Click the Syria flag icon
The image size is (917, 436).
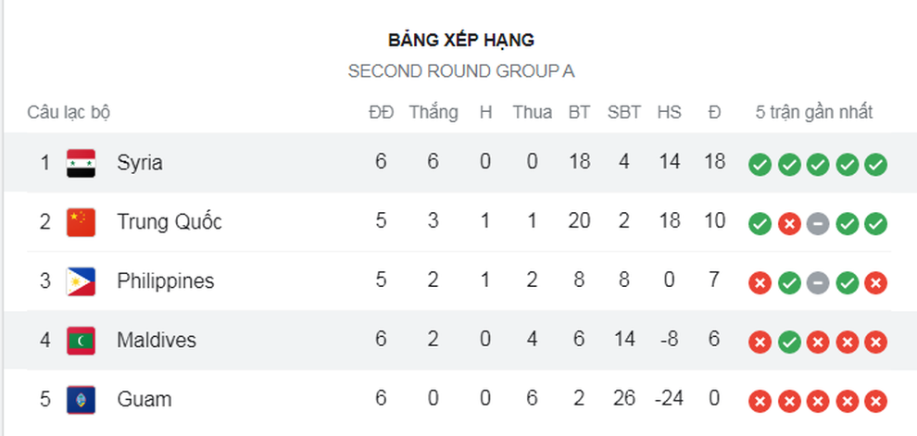tap(81, 163)
